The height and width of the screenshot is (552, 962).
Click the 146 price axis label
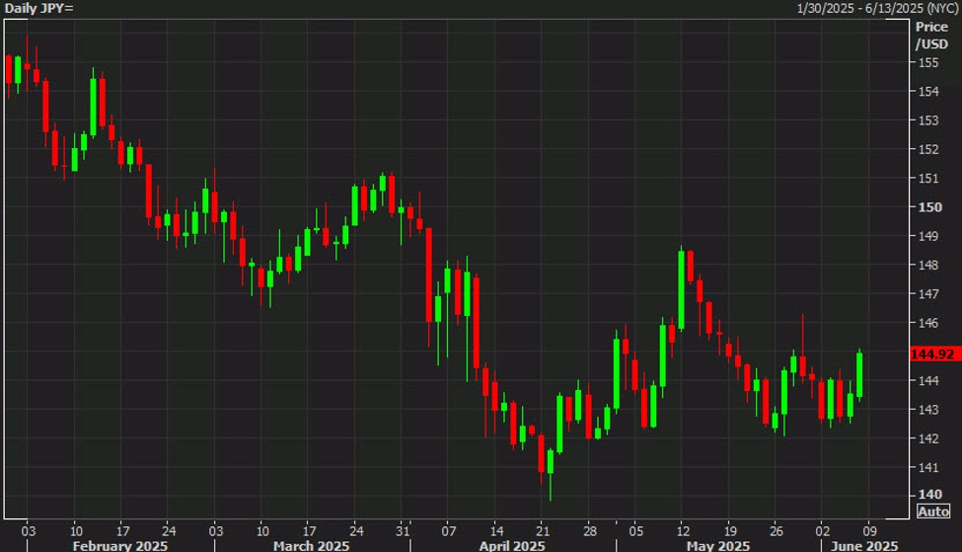click(x=928, y=323)
